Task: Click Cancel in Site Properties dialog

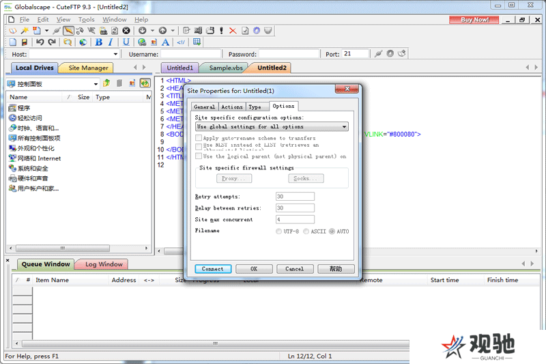Action: pos(295,269)
